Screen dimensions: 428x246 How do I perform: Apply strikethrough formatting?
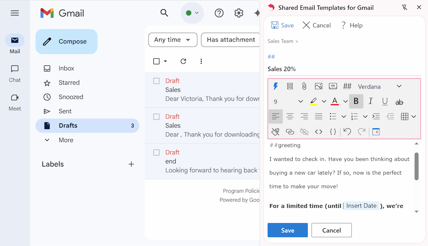click(399, 102)
